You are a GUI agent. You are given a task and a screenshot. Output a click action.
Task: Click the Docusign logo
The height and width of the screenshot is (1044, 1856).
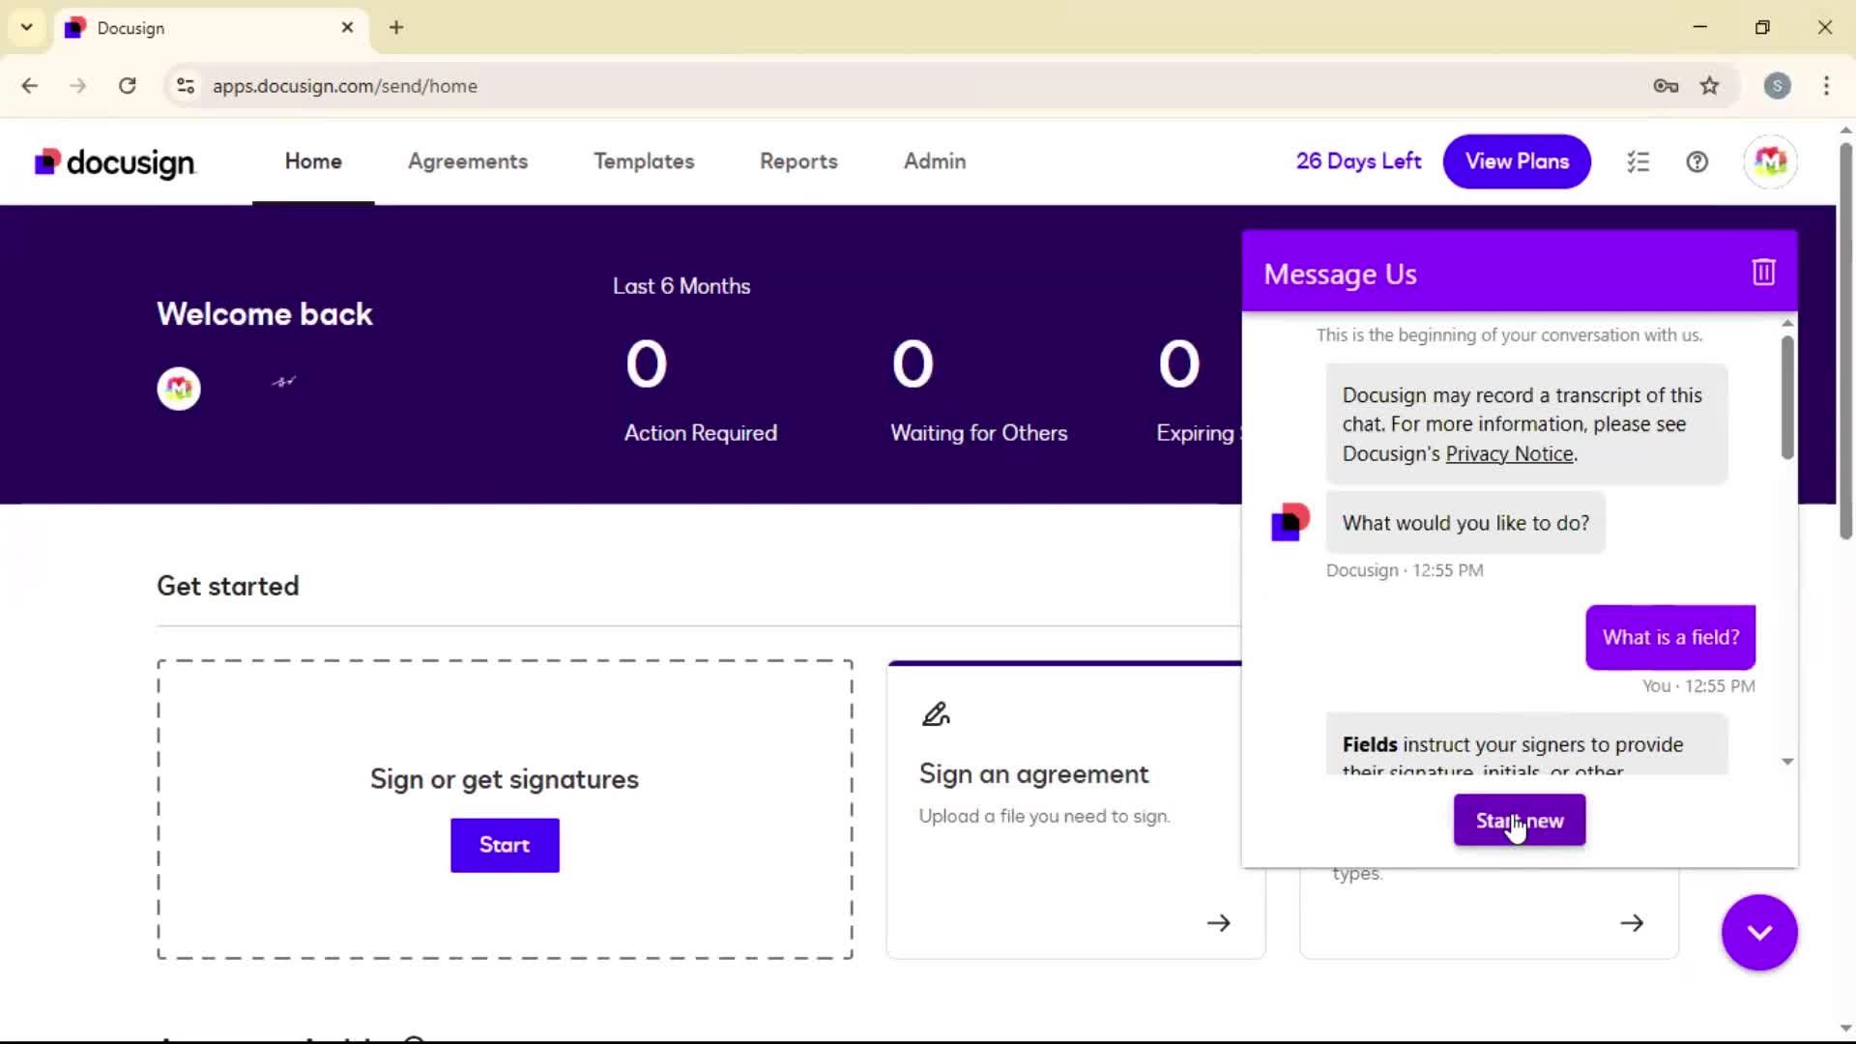pyautogui.click(x=115, y=162)
